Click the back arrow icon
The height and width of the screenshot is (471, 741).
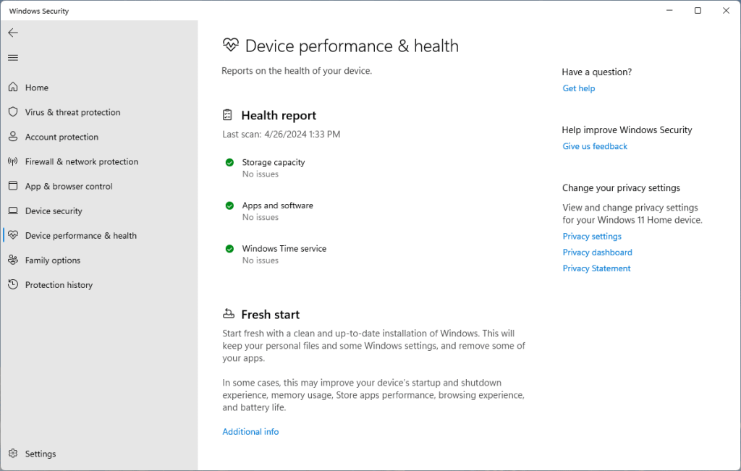tap(13, 33)
